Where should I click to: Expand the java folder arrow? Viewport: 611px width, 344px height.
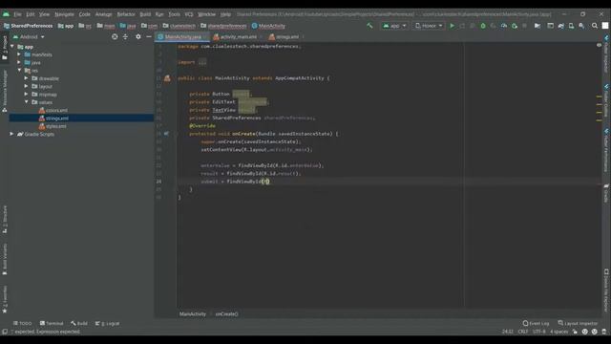pos(19,62)
